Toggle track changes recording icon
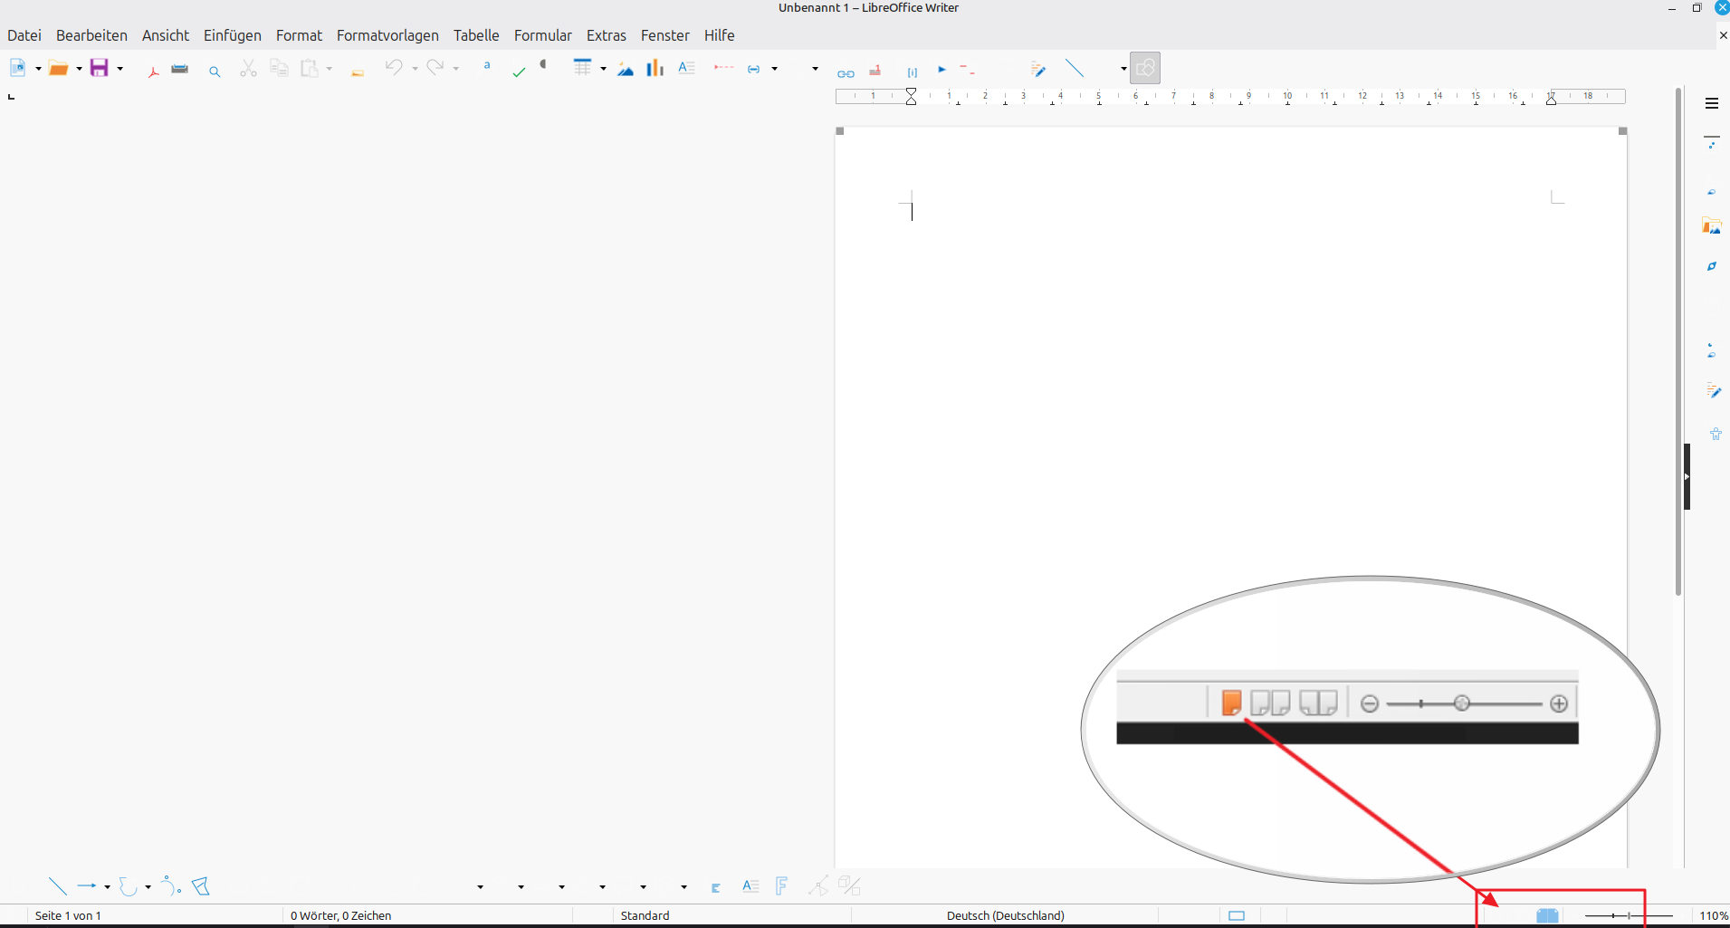This screenshot has height=928, width=1730. (x=1038, y=69)
